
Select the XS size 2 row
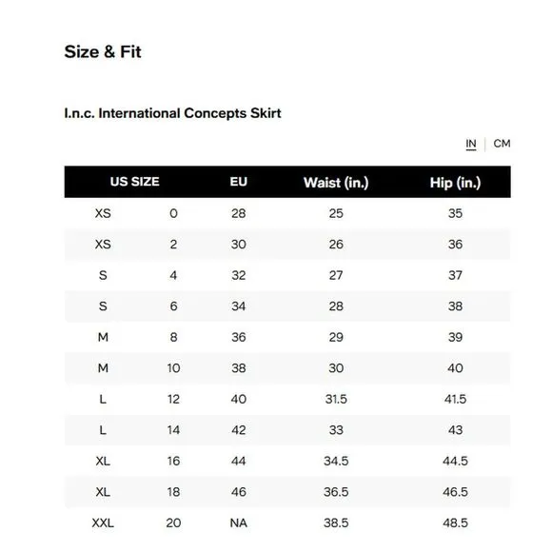[287, 245]
